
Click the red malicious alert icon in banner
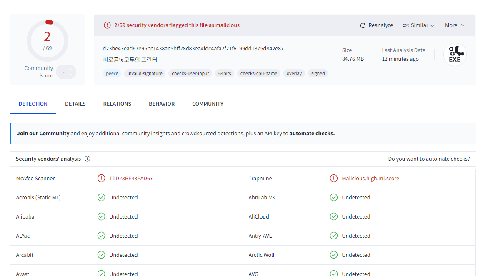pos(107,25)
